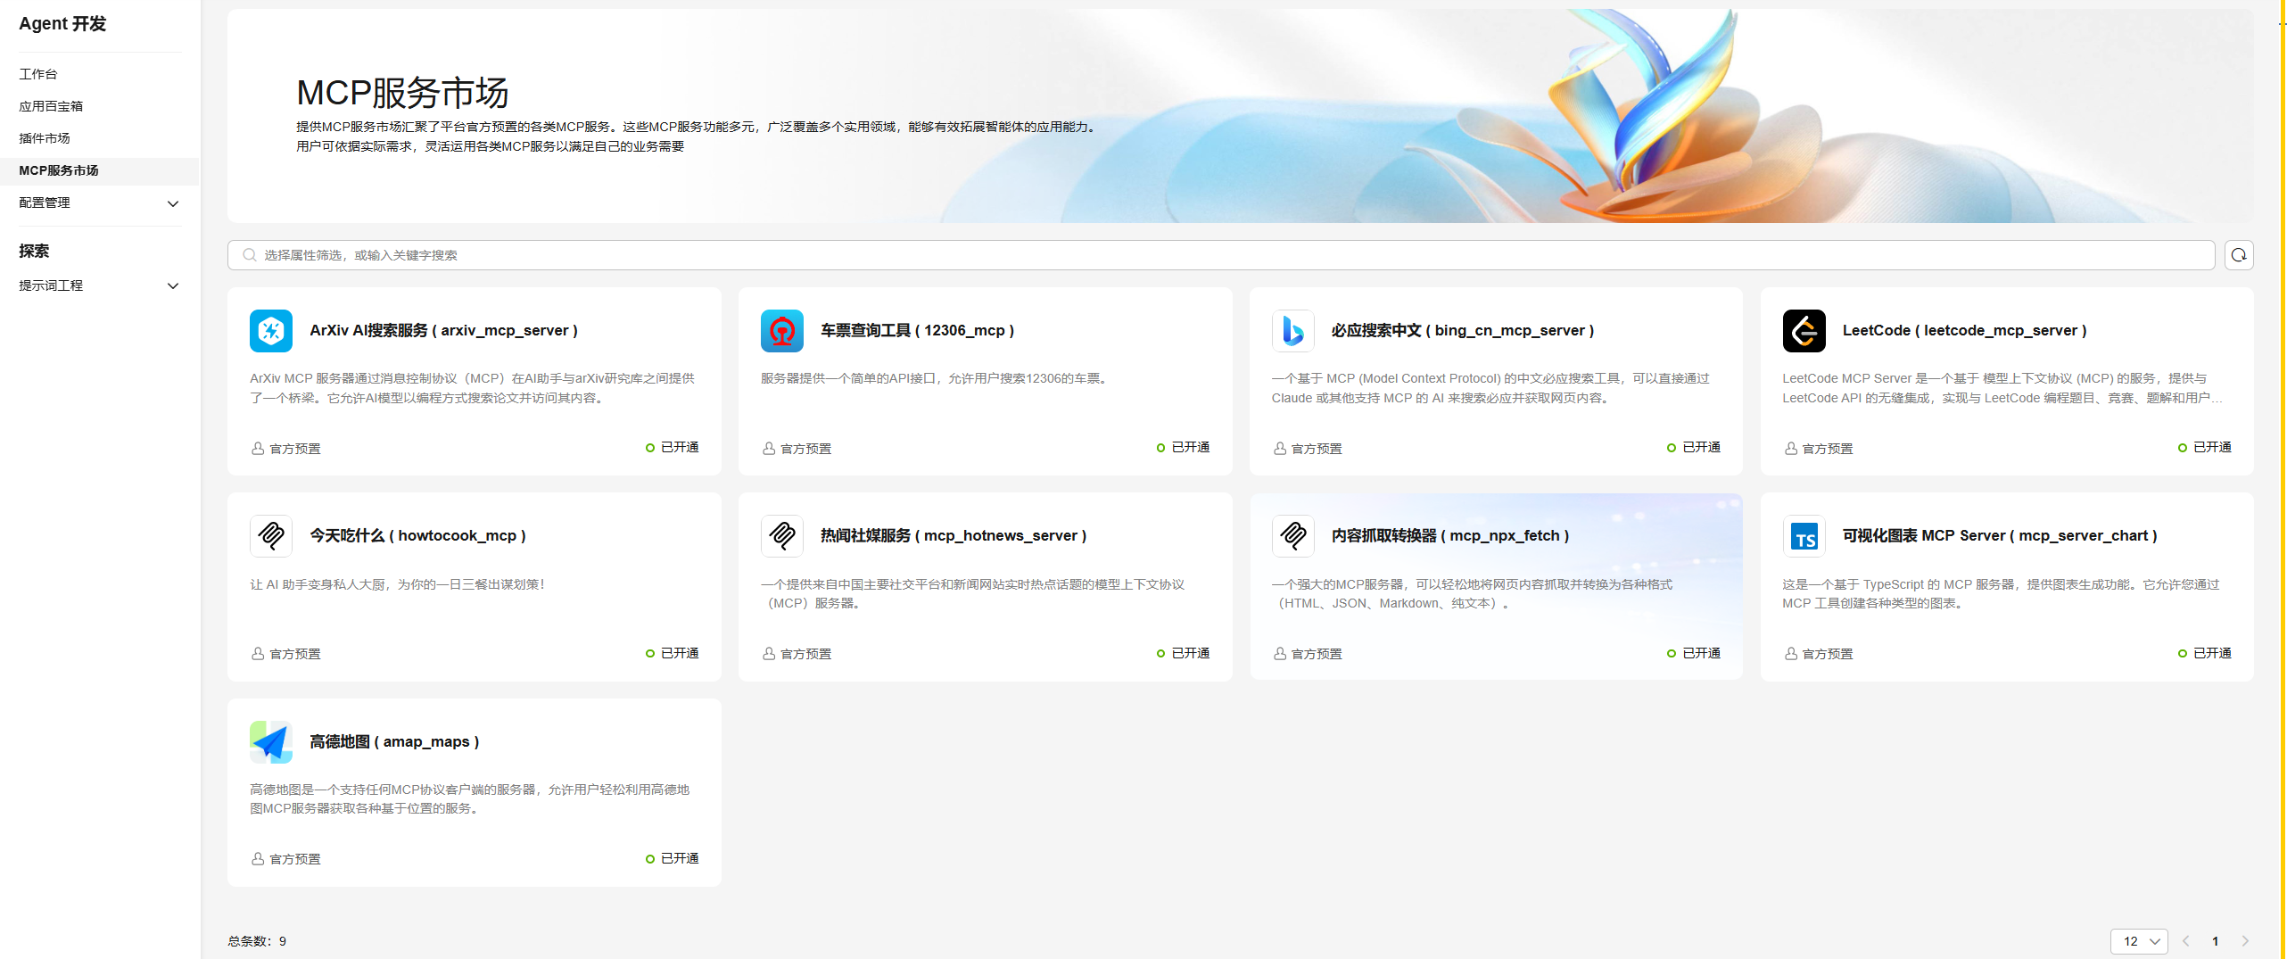This screenshot has height=959, width=2287.
Task: Select MCP服务市场 in the sidebar
Action: tap(99, 171)
